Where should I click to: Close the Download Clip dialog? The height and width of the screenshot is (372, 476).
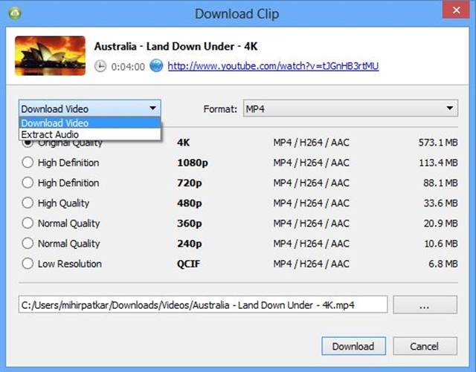coord(456,10)
